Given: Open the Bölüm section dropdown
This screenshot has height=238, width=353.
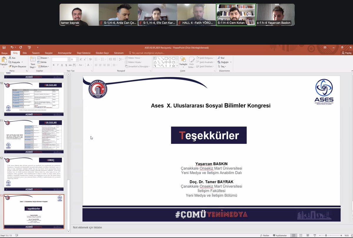Looking at the screenshot, I should 43,66.
